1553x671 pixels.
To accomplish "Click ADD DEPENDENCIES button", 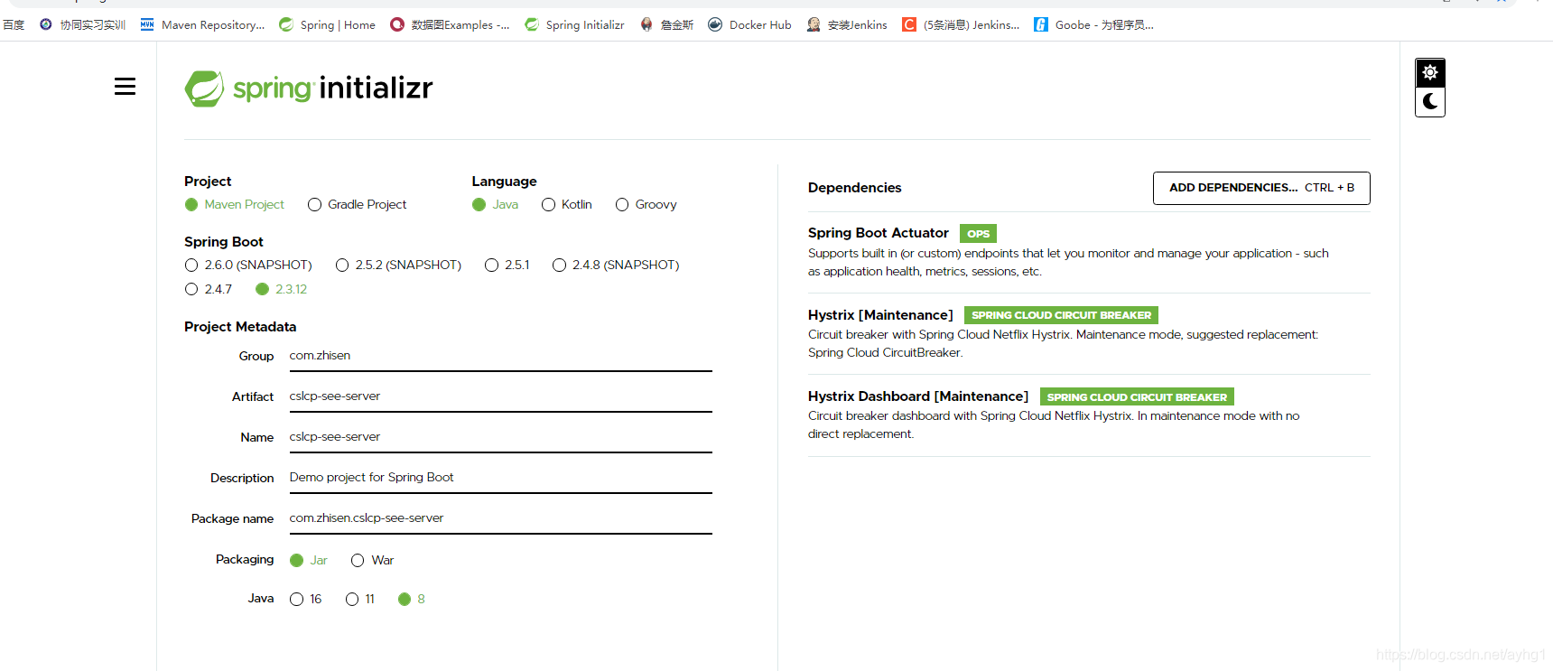I will (x=1261, y=188).
